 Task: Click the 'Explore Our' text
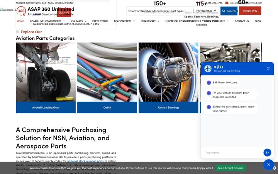(x=31, y=32)
